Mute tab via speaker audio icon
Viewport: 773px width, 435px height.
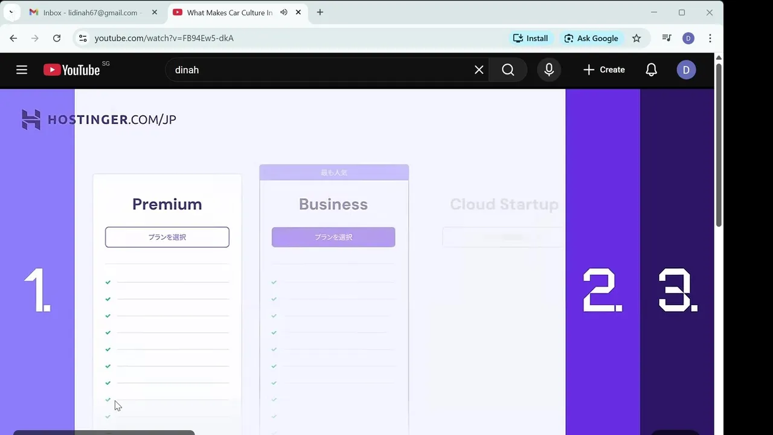click(284, 13)
